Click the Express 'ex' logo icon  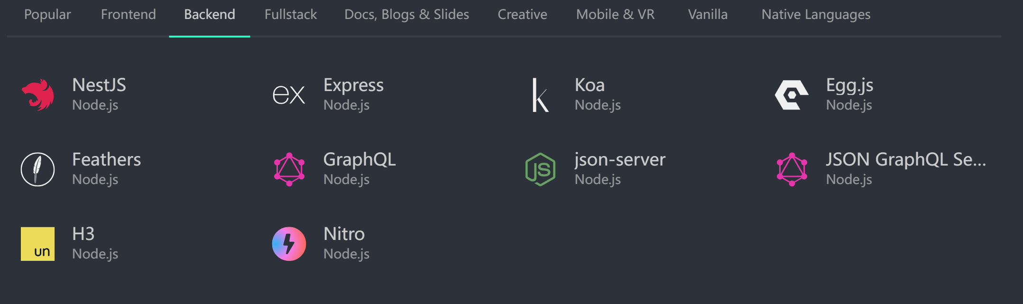click(289, 95)
